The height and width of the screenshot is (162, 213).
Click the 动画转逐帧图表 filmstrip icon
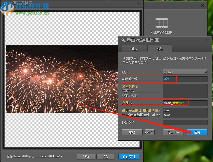coord(161,23)
